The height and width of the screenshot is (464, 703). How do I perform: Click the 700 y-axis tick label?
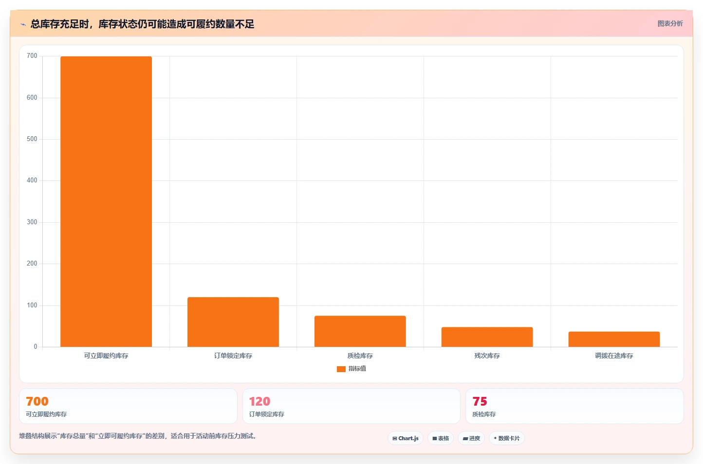32,56
